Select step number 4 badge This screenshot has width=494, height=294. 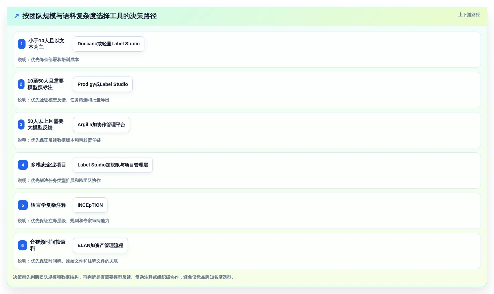coord(23,165)
